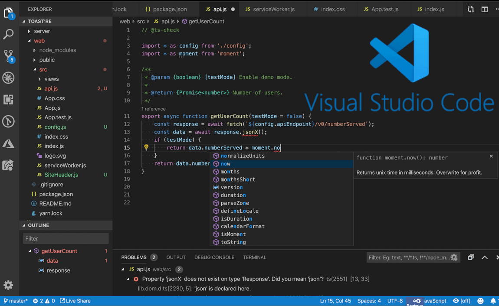Start a Live Share session from the status bar

click(x=75, y=300)
